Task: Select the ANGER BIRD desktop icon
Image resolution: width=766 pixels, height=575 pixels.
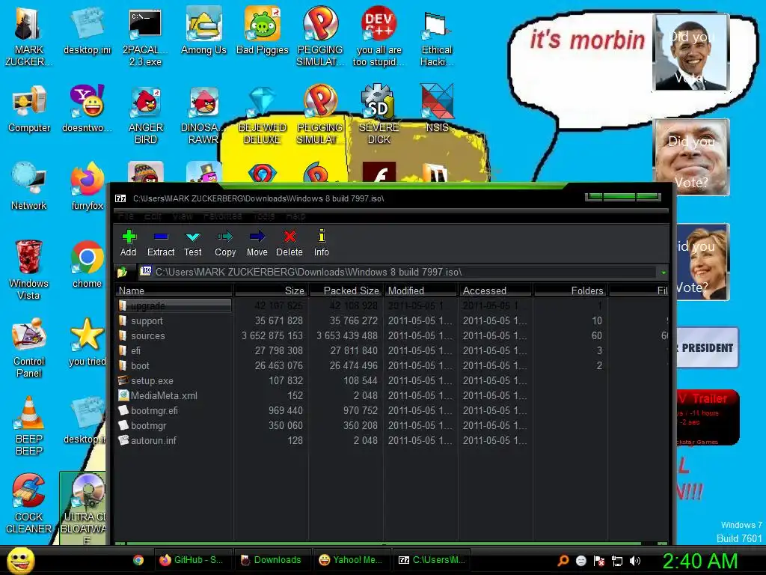Action: click(146, 115)
